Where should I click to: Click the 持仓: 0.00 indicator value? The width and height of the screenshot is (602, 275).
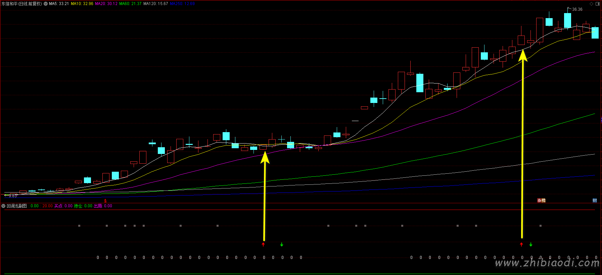(x=83, y=206)
